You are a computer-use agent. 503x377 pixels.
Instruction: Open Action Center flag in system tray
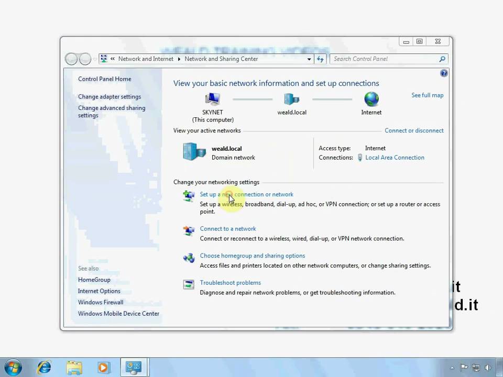[x=464, y=368]
